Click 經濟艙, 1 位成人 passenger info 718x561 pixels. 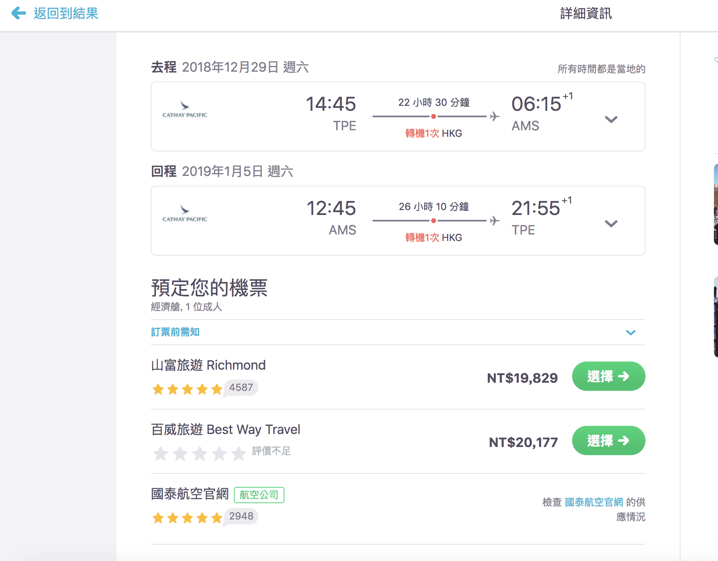point(187,307)
